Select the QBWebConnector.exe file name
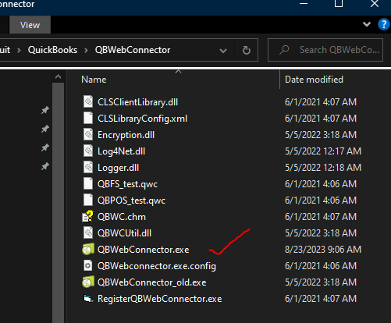The height and width of the screenshot is (323, 391). click(143, 250)
